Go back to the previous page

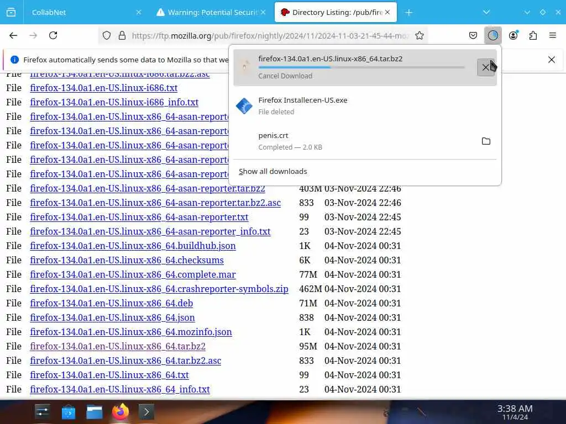13,35
